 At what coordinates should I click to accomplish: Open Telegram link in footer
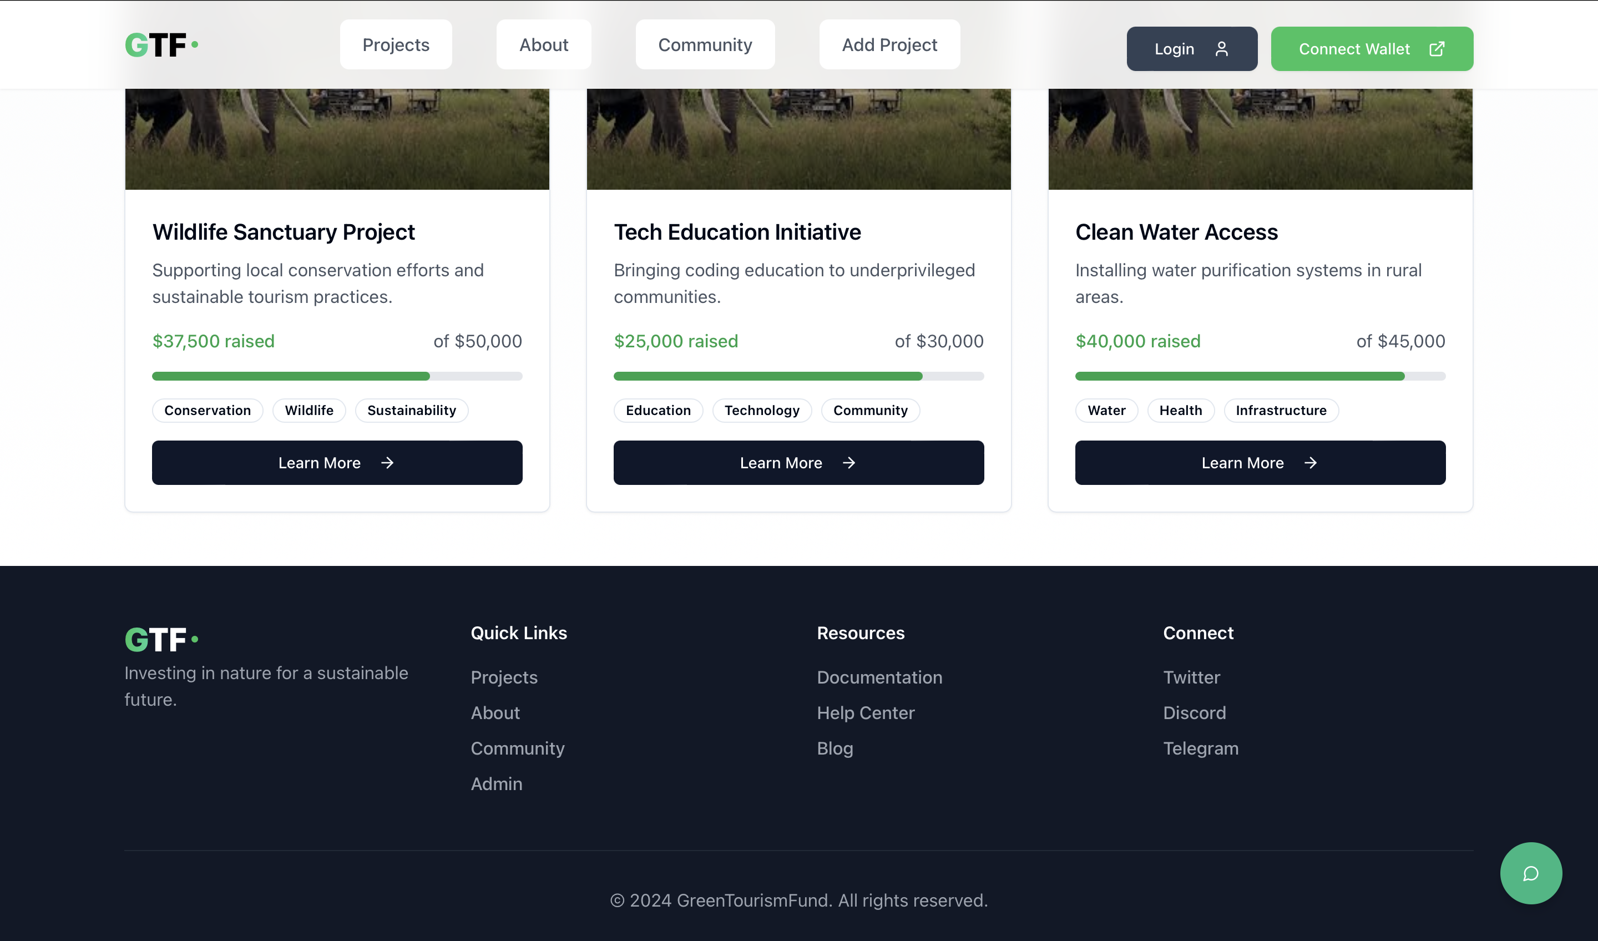(1200, 748)
